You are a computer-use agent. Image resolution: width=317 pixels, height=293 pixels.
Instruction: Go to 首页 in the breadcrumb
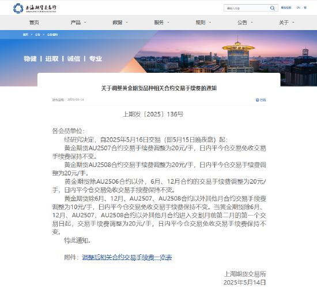(25, 35)
